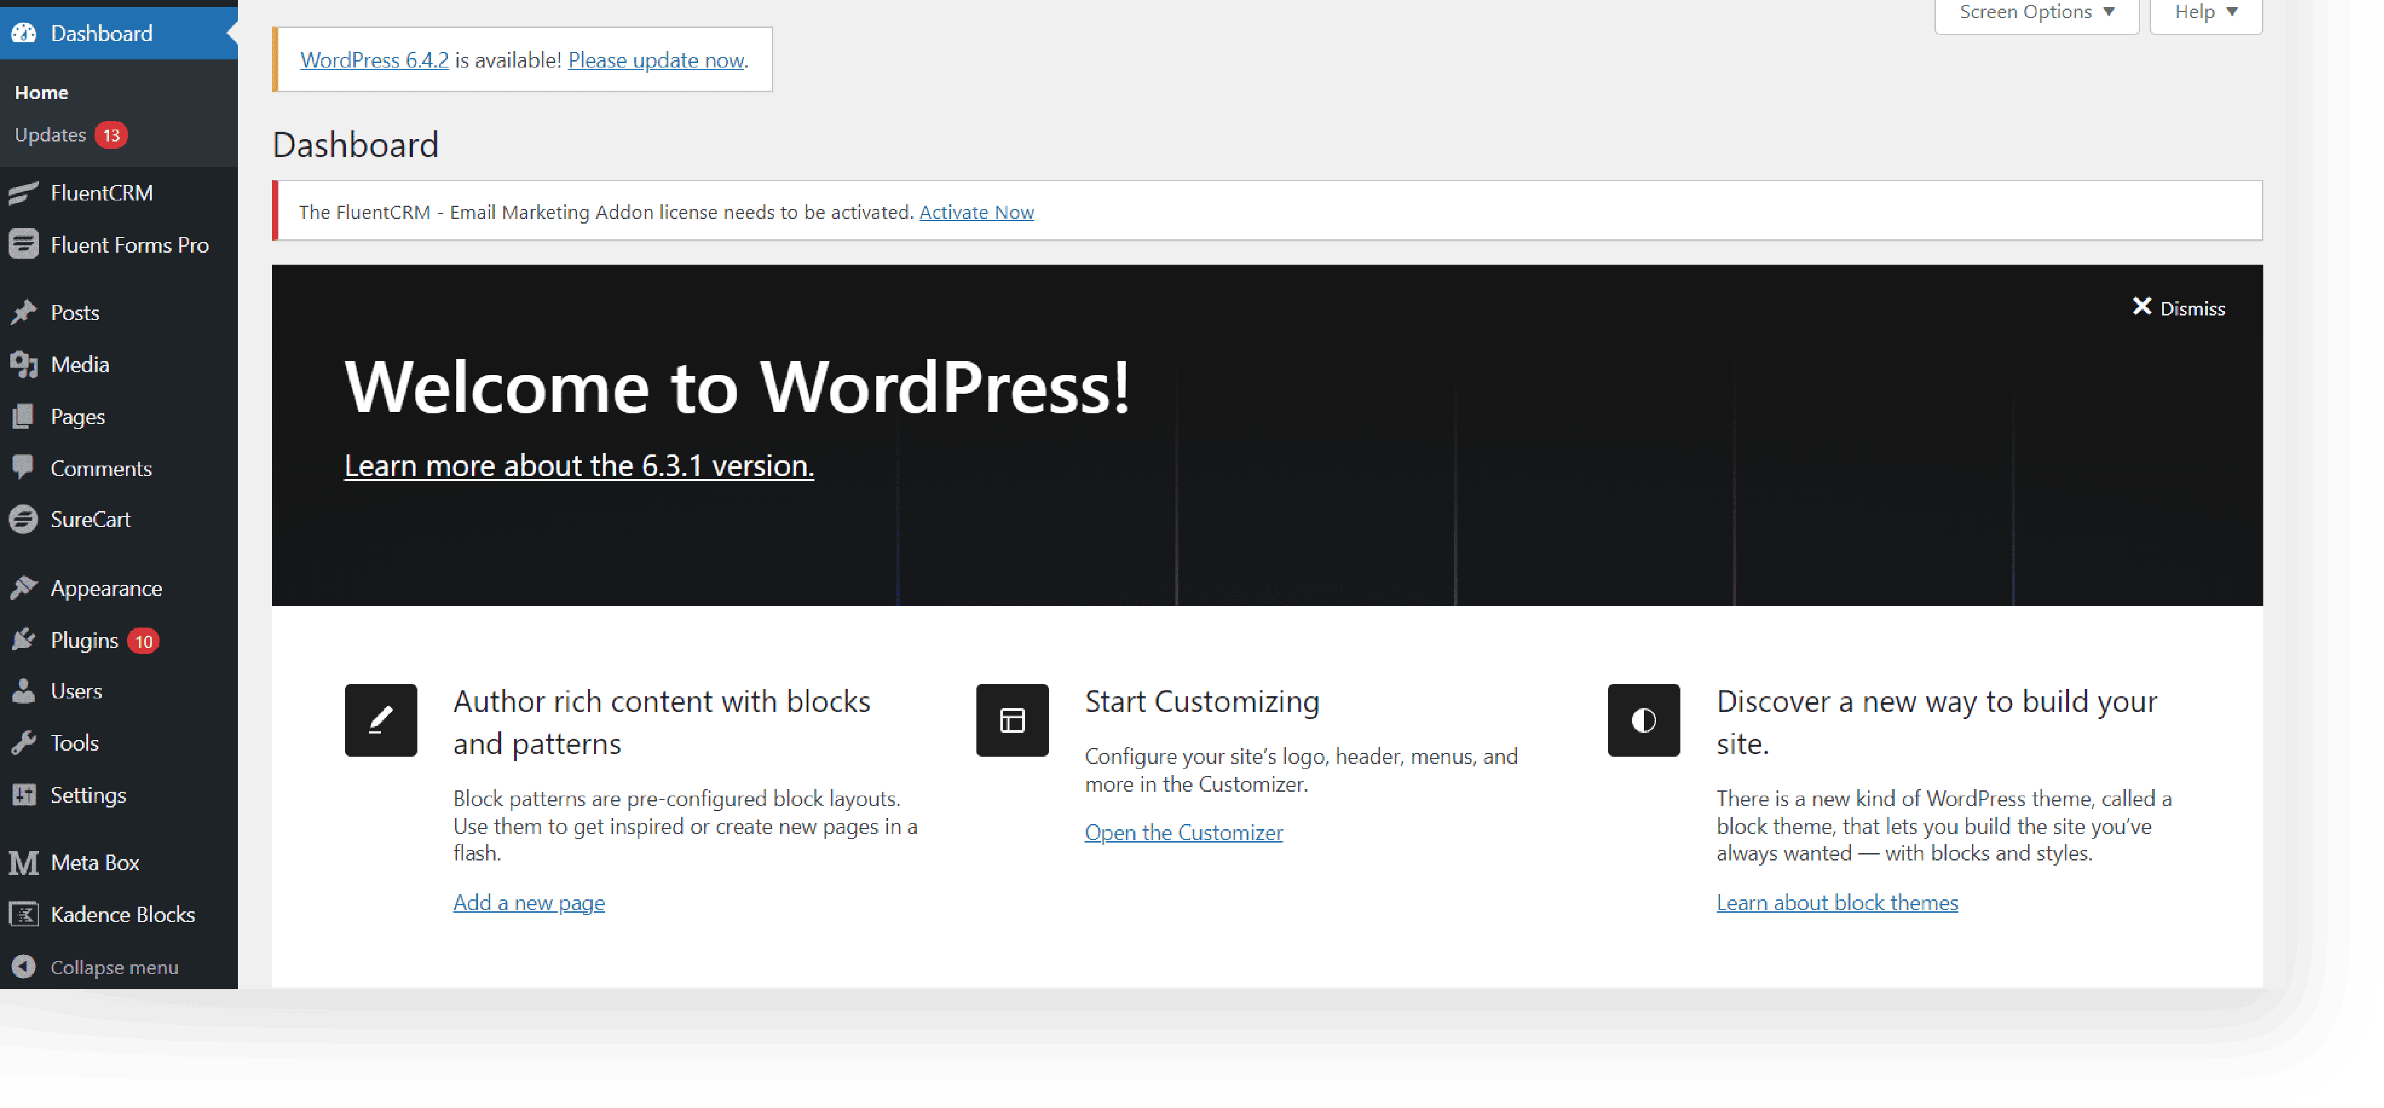The height and width of the screenshot is (1108, 2384).
Task: Open the Media menu label
Action: coord(80,364)
